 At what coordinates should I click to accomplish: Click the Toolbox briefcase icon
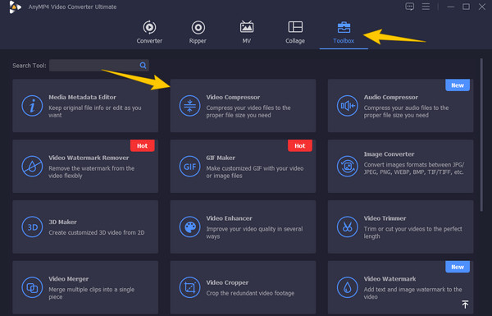344,27
